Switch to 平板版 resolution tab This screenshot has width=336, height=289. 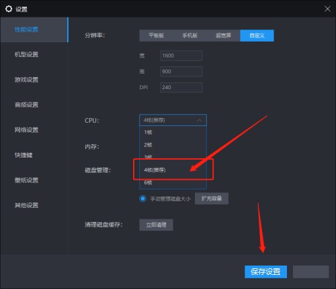click(156, 36)
